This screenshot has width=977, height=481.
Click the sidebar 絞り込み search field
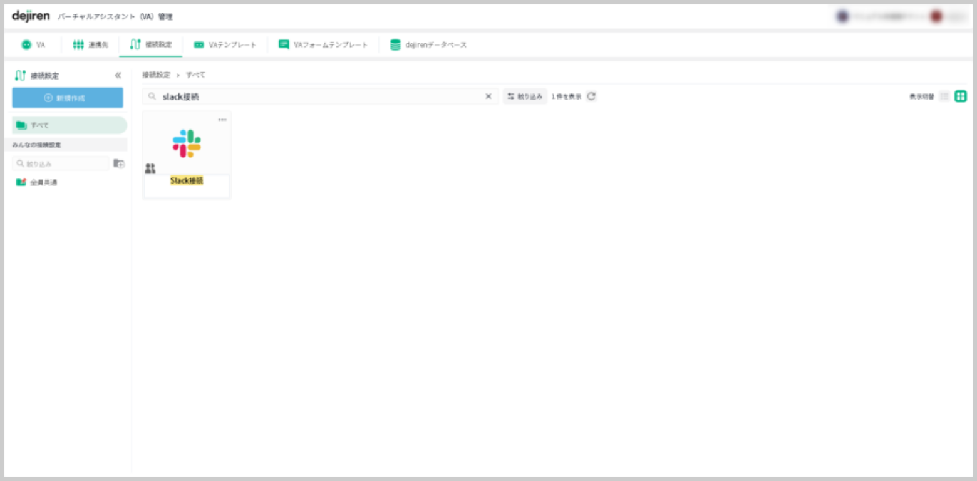[x=61, y=163]
